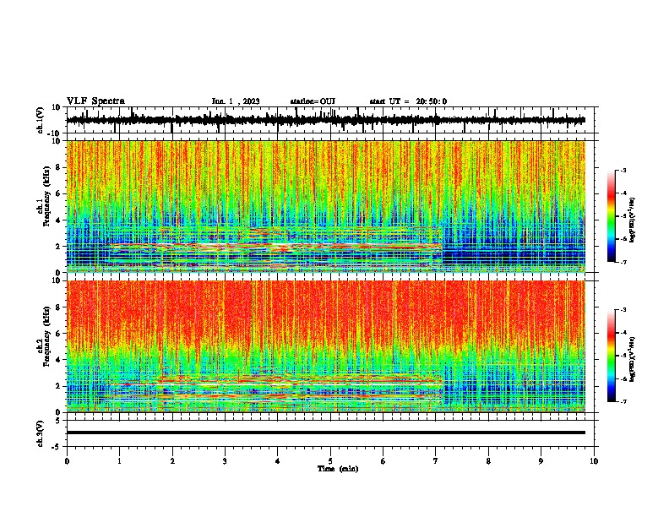The height and width of the screenshot is (517, 669).
Task: Click the "-3" top label of ch.1 colorbar
Action: click(623, 170)
